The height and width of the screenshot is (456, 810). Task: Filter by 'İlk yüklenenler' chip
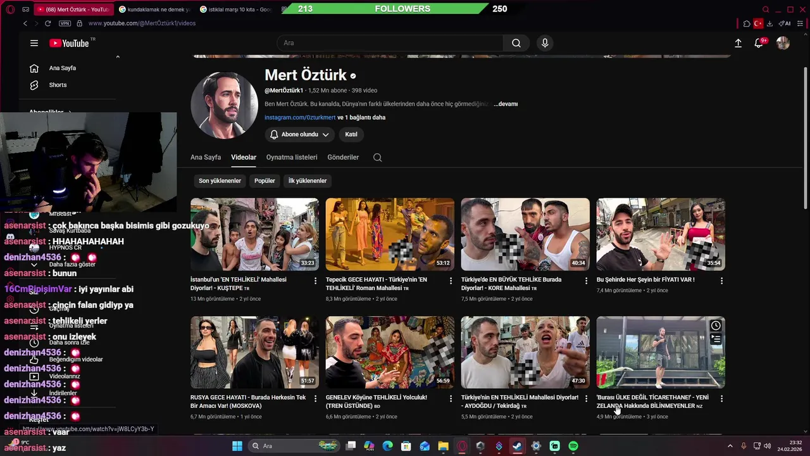(308, 180)
